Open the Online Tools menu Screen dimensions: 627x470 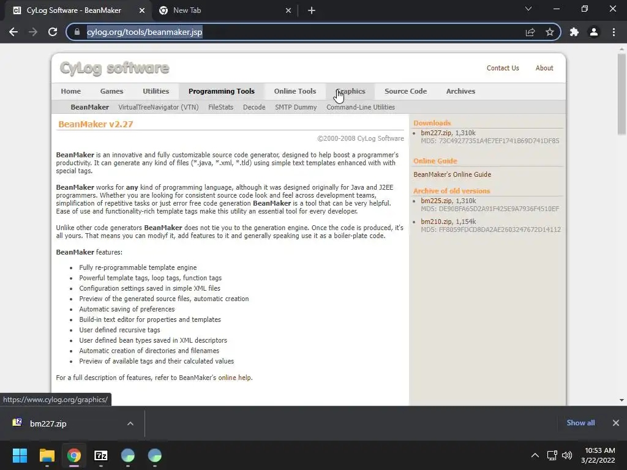pyautogui.click(x=295, y=91)
